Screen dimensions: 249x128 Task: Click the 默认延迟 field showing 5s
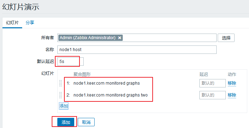(x=70, y=62)
